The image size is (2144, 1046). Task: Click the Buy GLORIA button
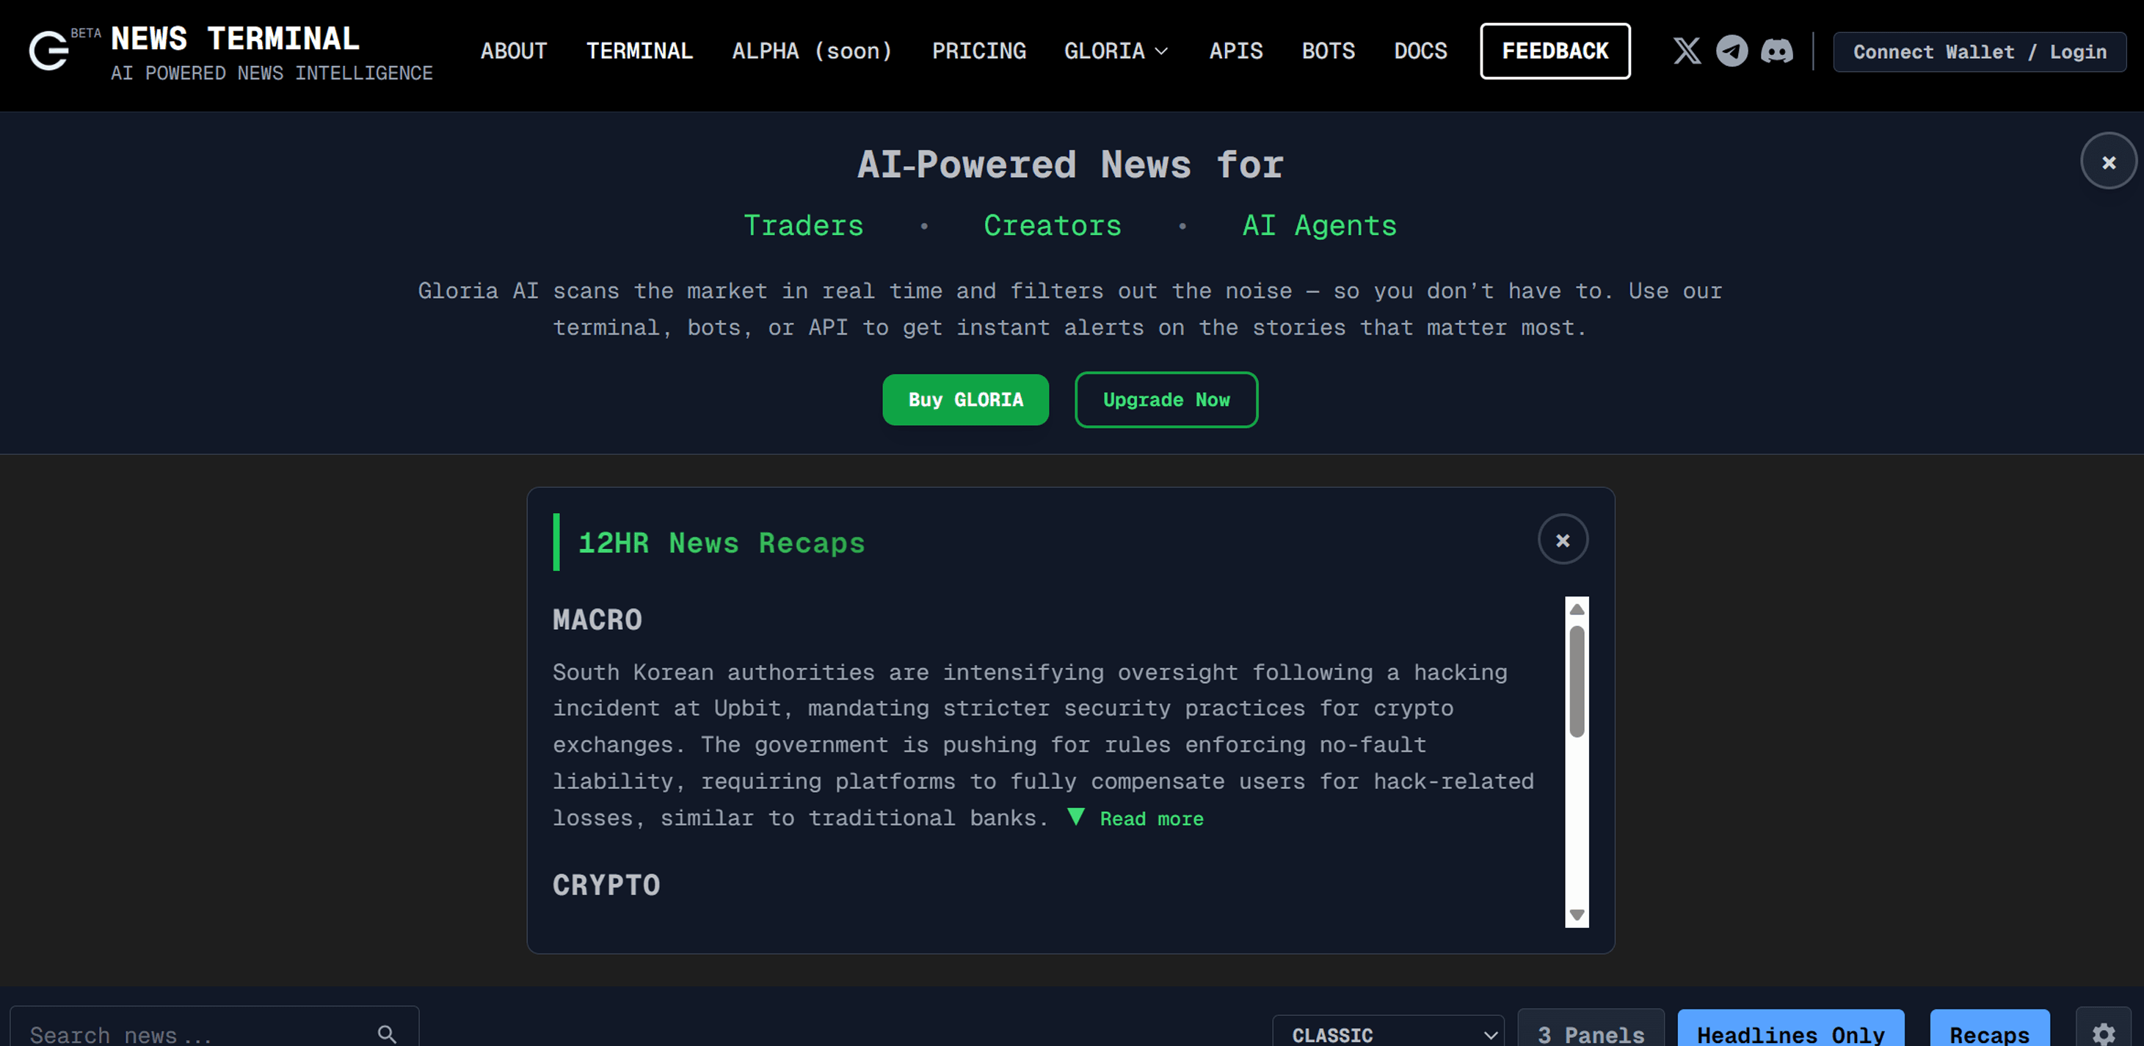tap(964, 399)
